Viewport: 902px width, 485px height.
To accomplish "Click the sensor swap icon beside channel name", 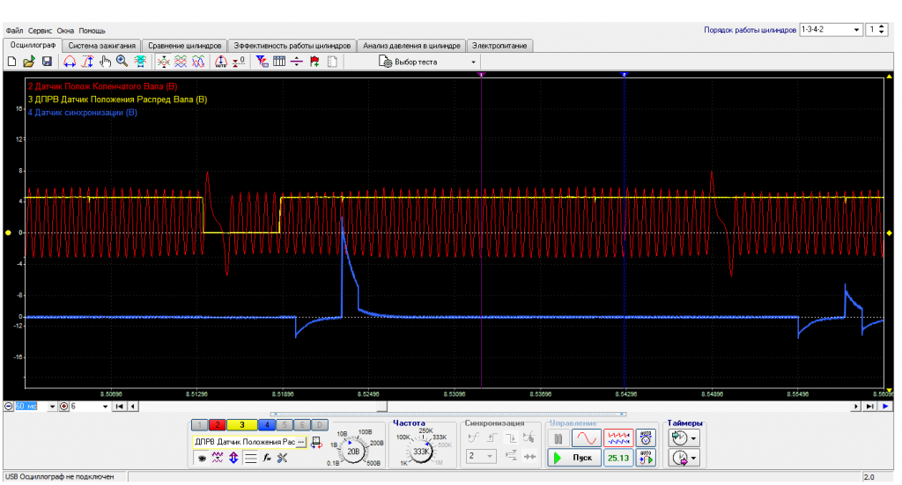I will pos(316,442).
